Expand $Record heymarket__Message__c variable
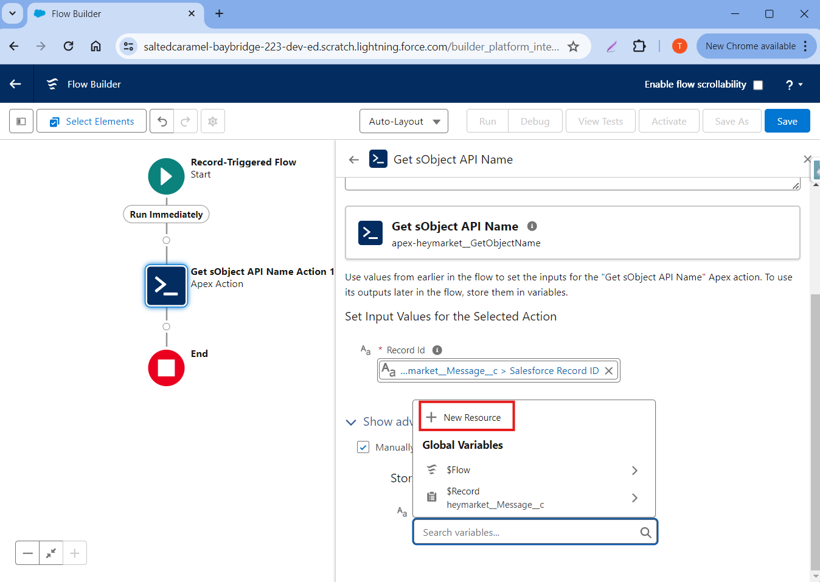Viewport: 820px width, 582px height. (x=533, y=498)
